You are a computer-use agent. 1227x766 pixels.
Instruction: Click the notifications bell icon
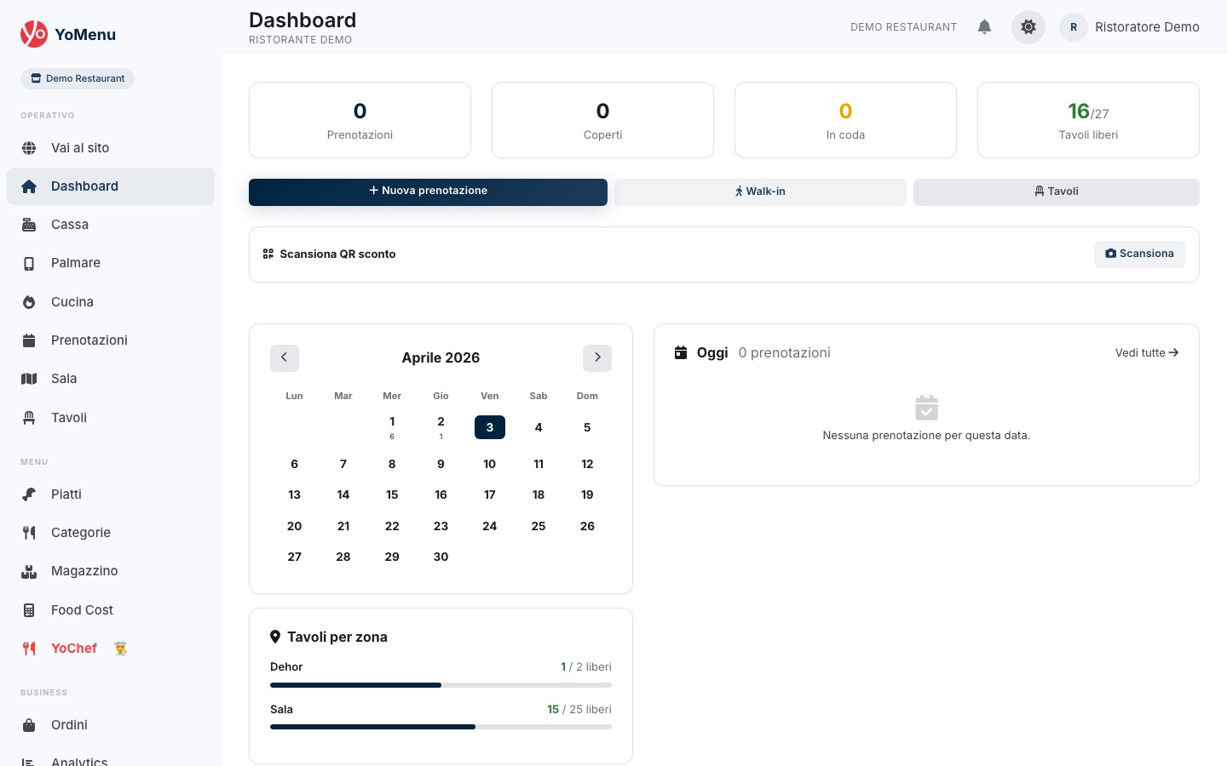tap(985, 26)
